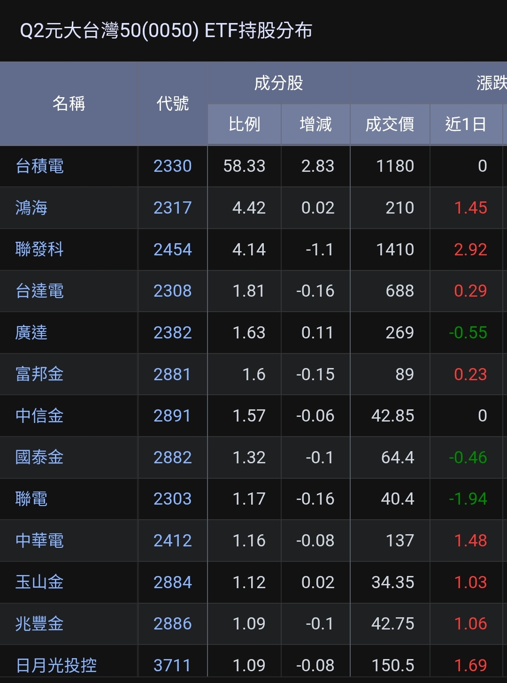
Task: Select stock code 2308
Action: [172, 291]
